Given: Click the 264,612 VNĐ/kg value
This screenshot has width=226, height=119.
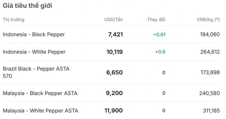Looking at the screenshot, I should click(210, 52).
